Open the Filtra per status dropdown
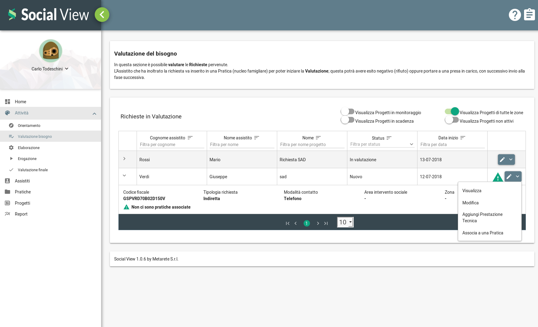 382,145
